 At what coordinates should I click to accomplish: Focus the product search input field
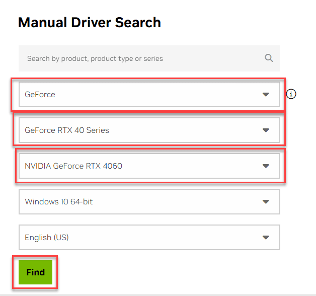pos(141,58)
